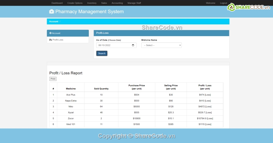This screenshot has height=143, width=273.
Task: Open the Accounting menu
Action: pyautogui.click(x=117, y=3)
